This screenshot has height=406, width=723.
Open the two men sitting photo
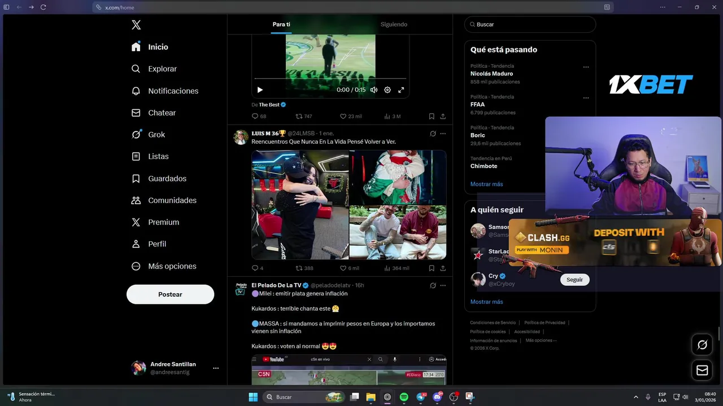pos(398,232)
